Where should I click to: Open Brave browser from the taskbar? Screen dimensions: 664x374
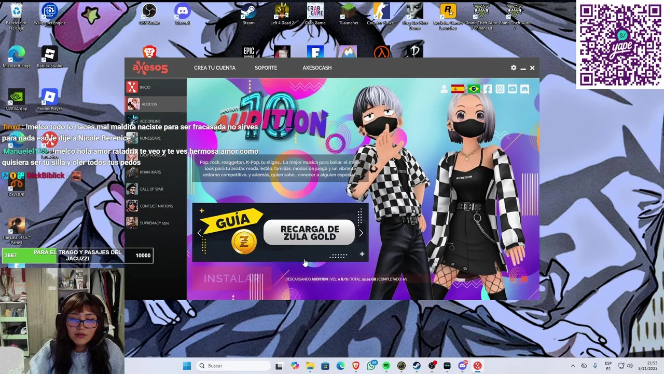[355, 366]
